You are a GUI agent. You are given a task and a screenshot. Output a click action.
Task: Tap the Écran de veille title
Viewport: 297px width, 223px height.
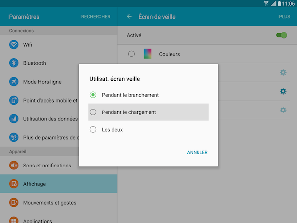coord(157,17)
